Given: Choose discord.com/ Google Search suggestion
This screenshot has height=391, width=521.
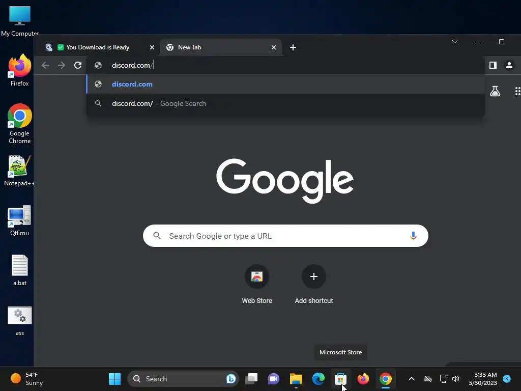Looking at the screenshot, I should click(x=285, y=103).
